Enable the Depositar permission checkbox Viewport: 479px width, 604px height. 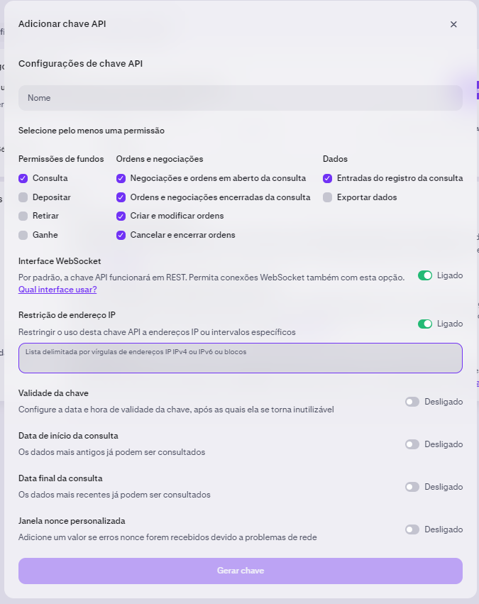(23, 197)
